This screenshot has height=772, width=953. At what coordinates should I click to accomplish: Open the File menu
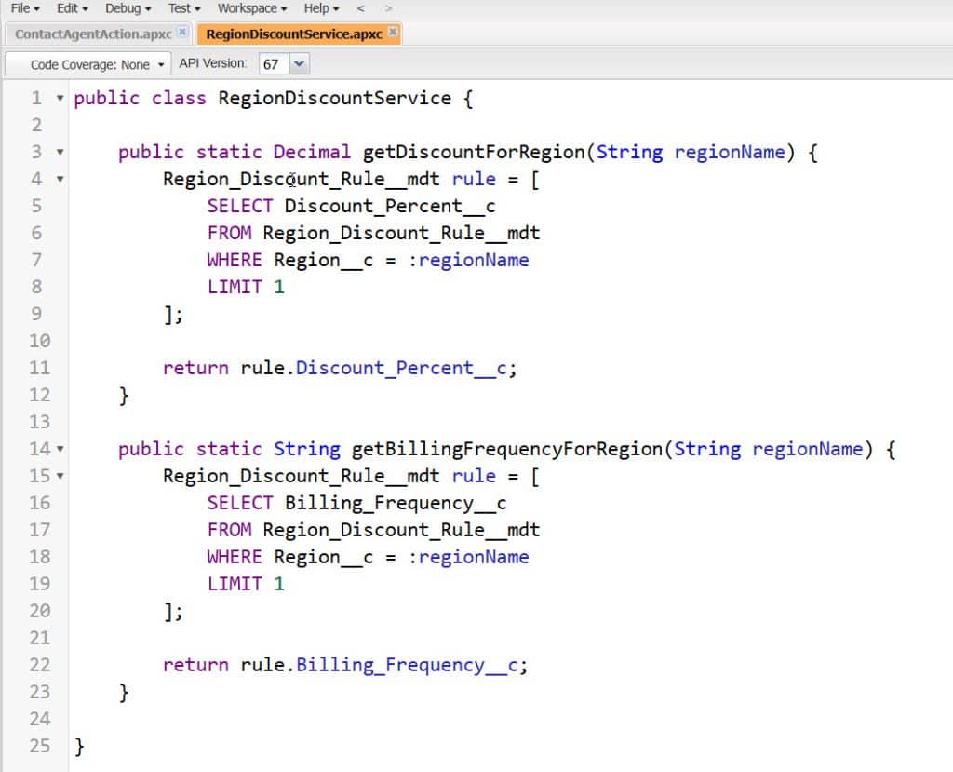point(25,8)
